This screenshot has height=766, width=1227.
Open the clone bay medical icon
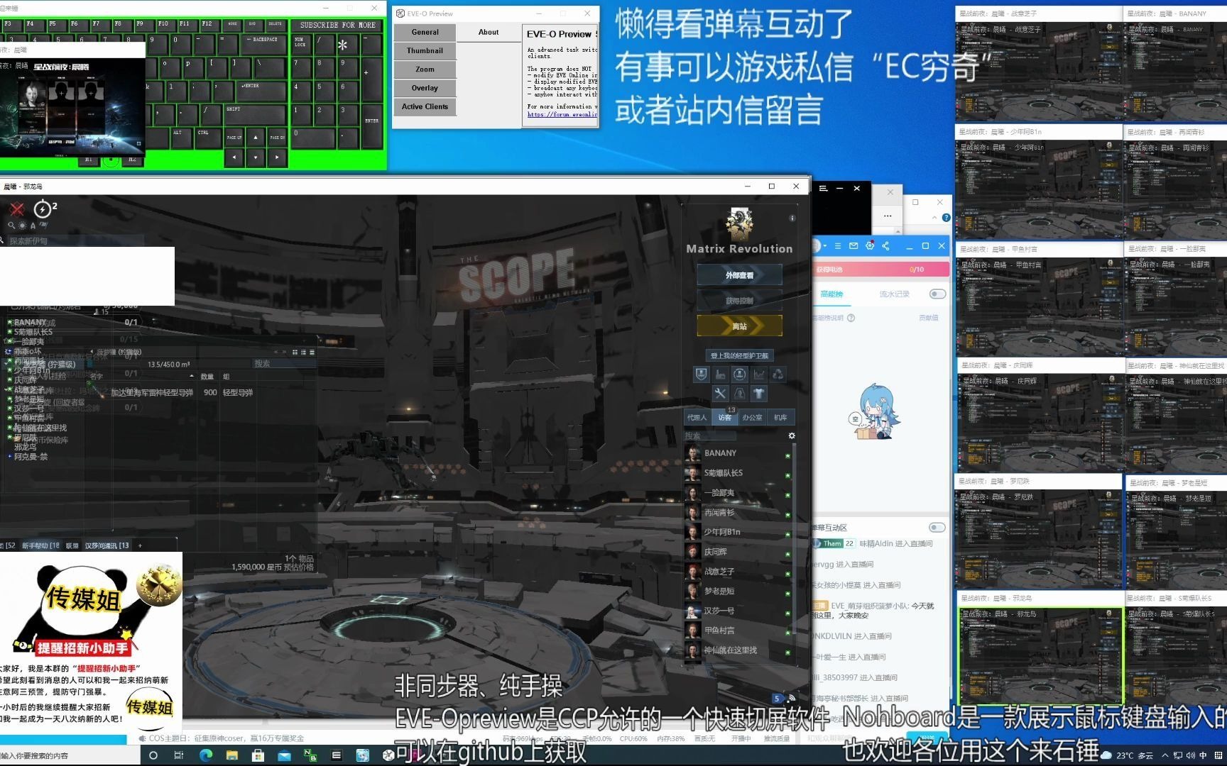click(x=739, y=394)
